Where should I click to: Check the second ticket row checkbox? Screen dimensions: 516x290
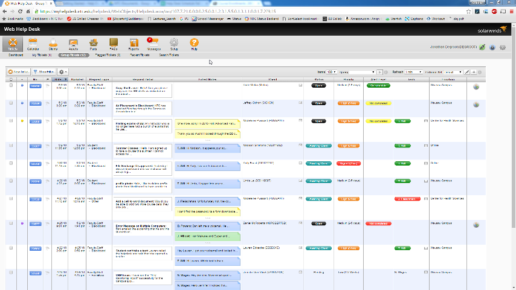click(11, 103)
